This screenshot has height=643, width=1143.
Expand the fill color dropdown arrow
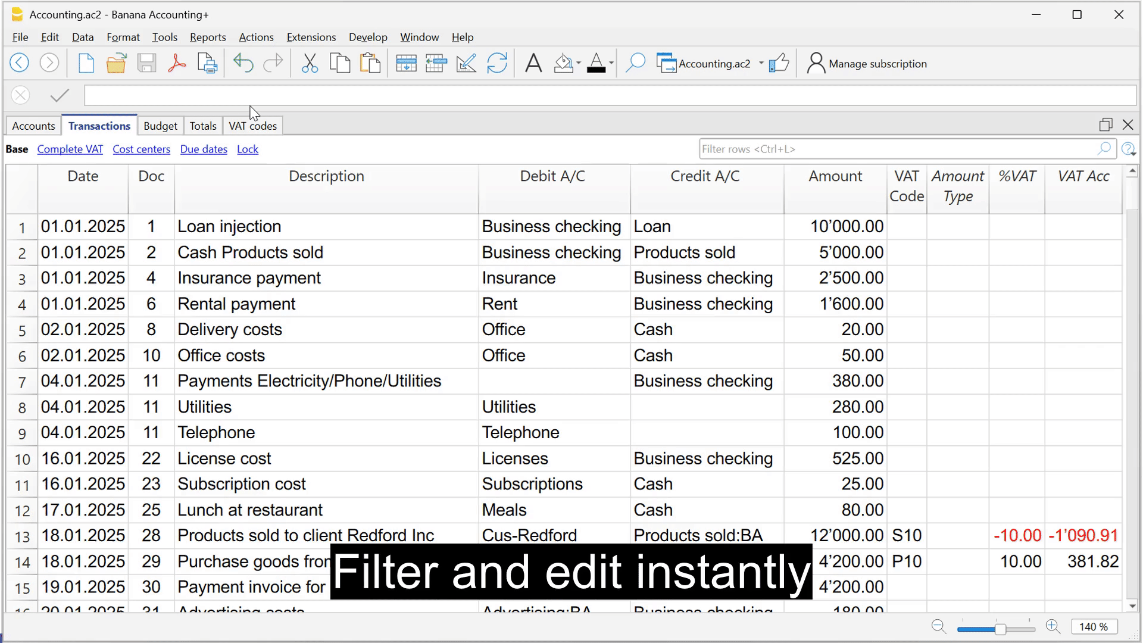tap(579, 63)
